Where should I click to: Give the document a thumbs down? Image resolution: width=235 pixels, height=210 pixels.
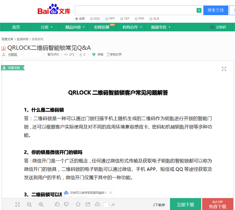point(66,204)
